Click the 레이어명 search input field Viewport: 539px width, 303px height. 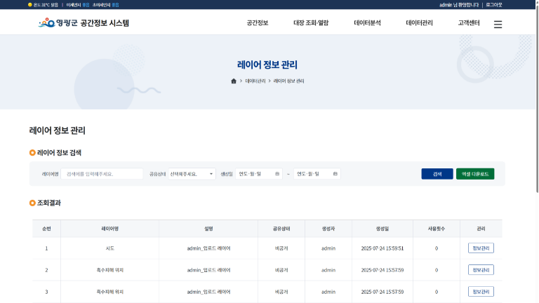[102, 174]
